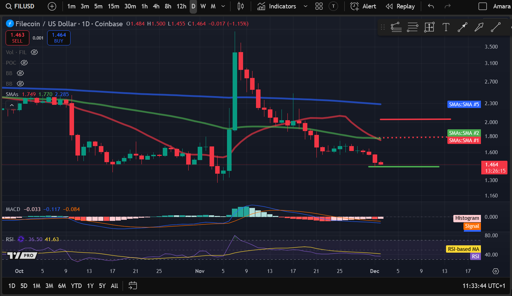Screen dimensions: 512x296
Task: Open the layout grid selector
Action: [x=319, y=6]
